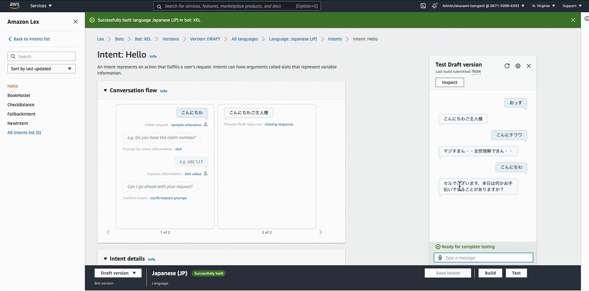
Task: Click the sample utterance link
Action: click(x=186, y=125)
